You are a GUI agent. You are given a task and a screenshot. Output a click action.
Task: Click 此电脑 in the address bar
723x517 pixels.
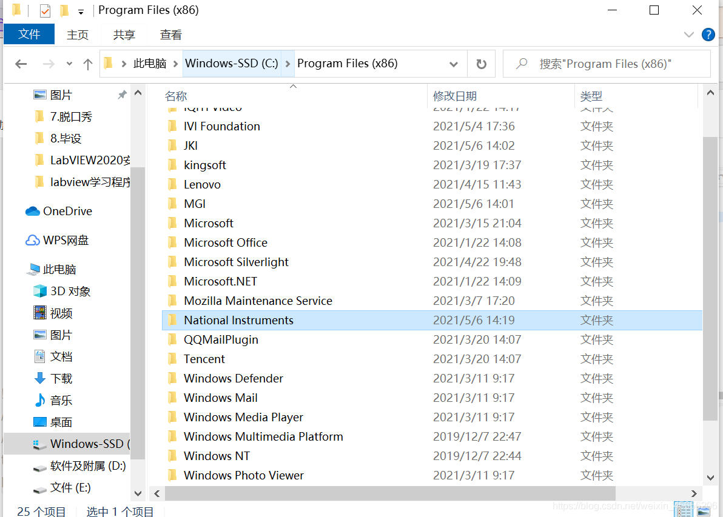click(x=150, y=64)
